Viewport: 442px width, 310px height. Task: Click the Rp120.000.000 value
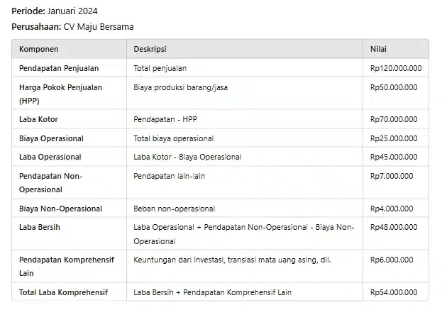(x=396, y=68)
